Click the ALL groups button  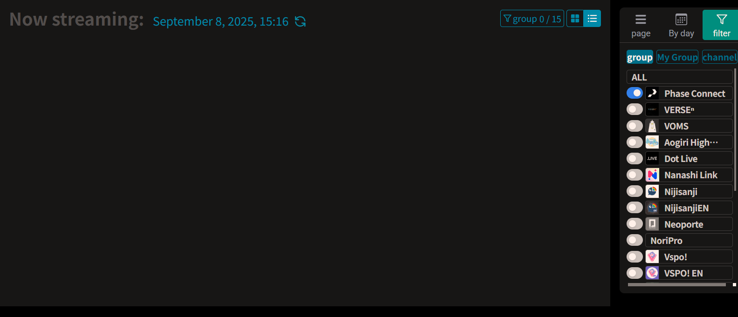[x=679, y=77]
